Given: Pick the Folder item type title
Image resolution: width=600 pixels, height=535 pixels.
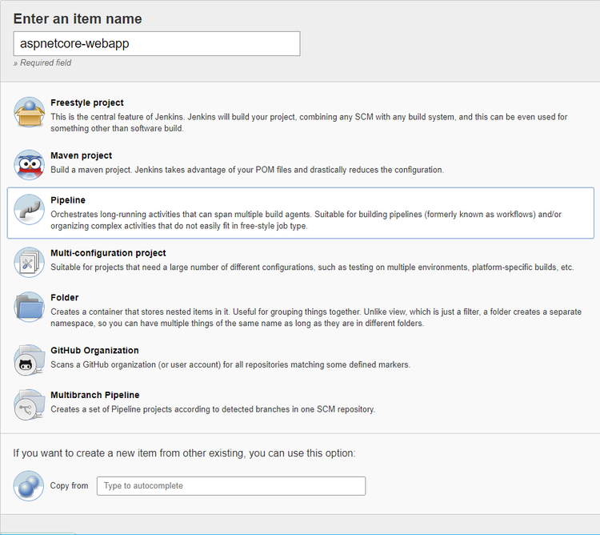Looking at the screenshot, I should [64, 298].
